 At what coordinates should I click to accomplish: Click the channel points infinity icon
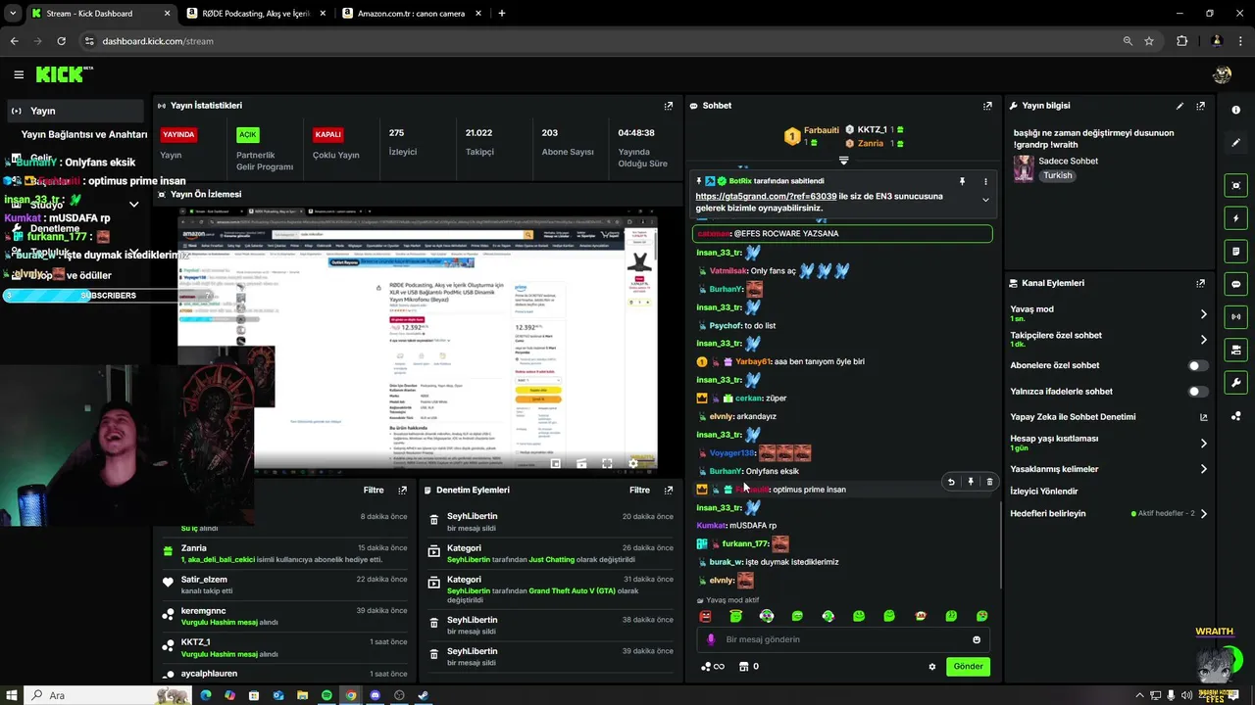pos(713,667)
